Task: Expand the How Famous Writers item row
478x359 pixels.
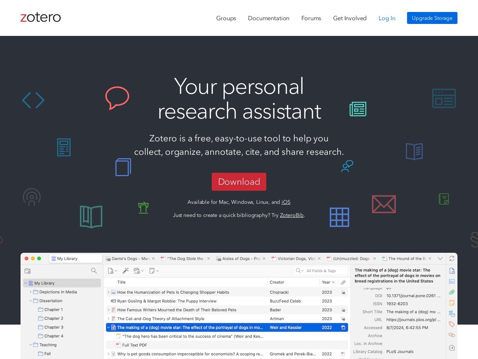Action: click(109, 310)
